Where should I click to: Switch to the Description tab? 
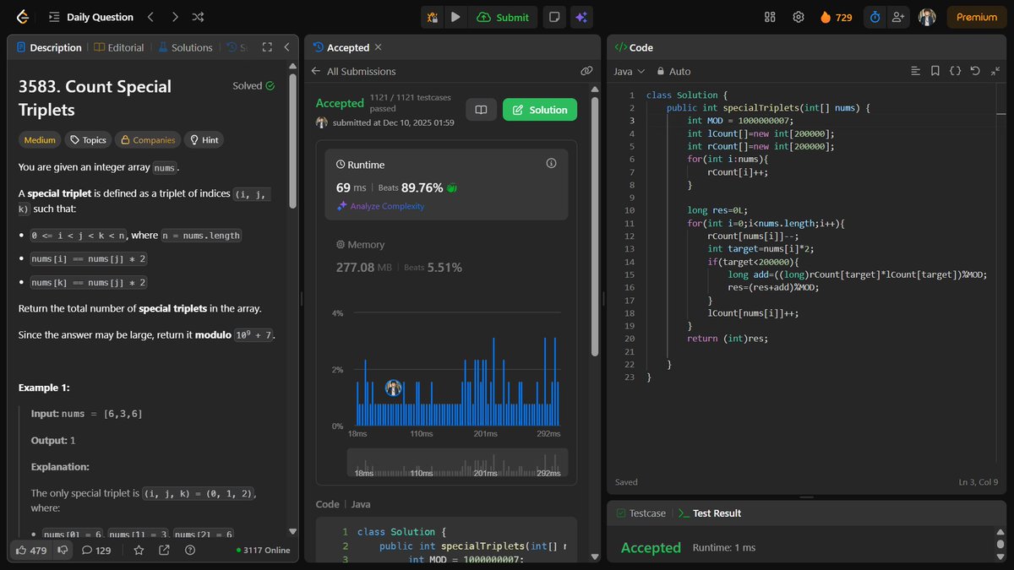click(x=48, y=47)
